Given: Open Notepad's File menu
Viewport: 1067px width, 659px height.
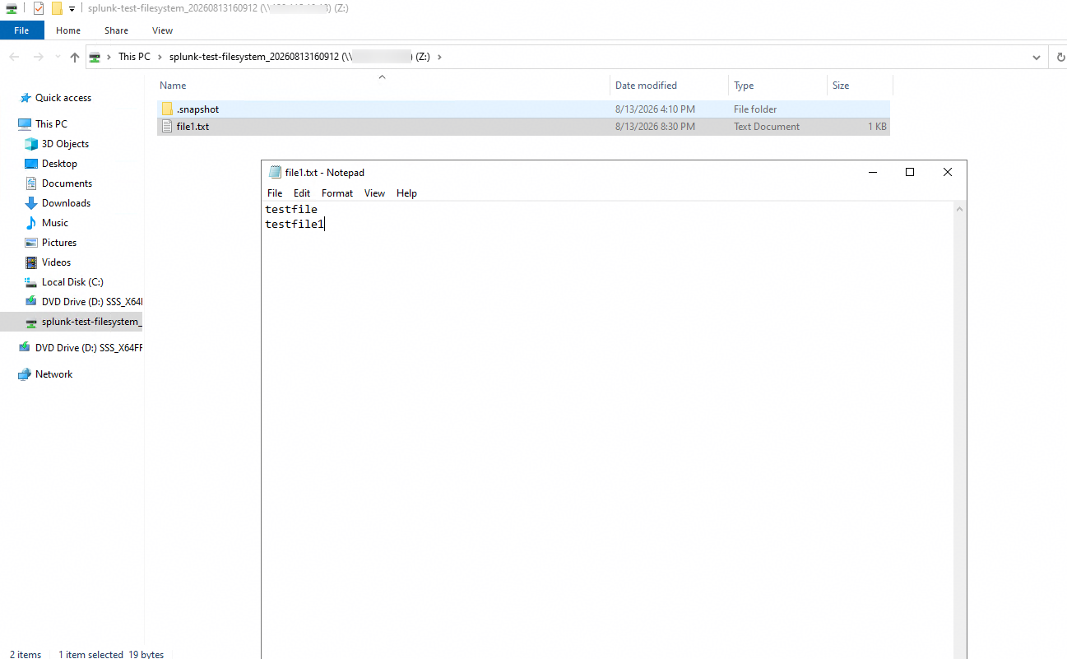Looking at the screenshot, I should coord(275,193).
